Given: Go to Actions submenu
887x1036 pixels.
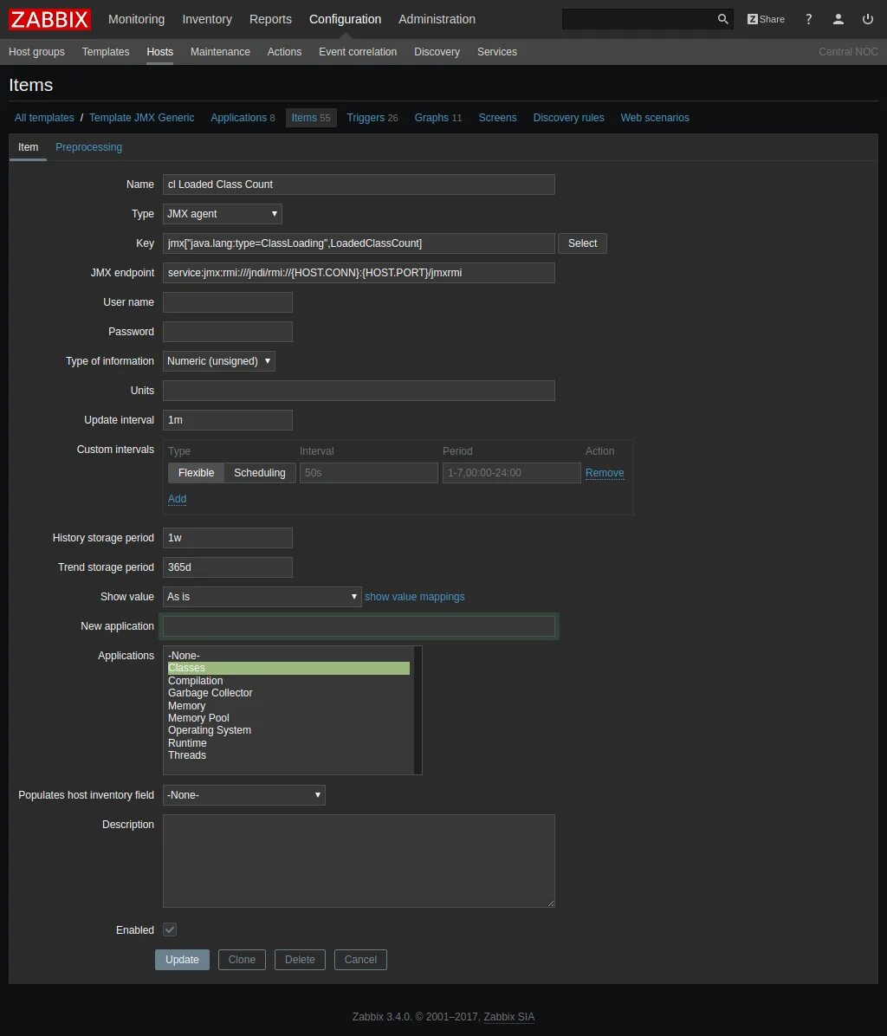Looking at the screenshot, I should [284, 51].
